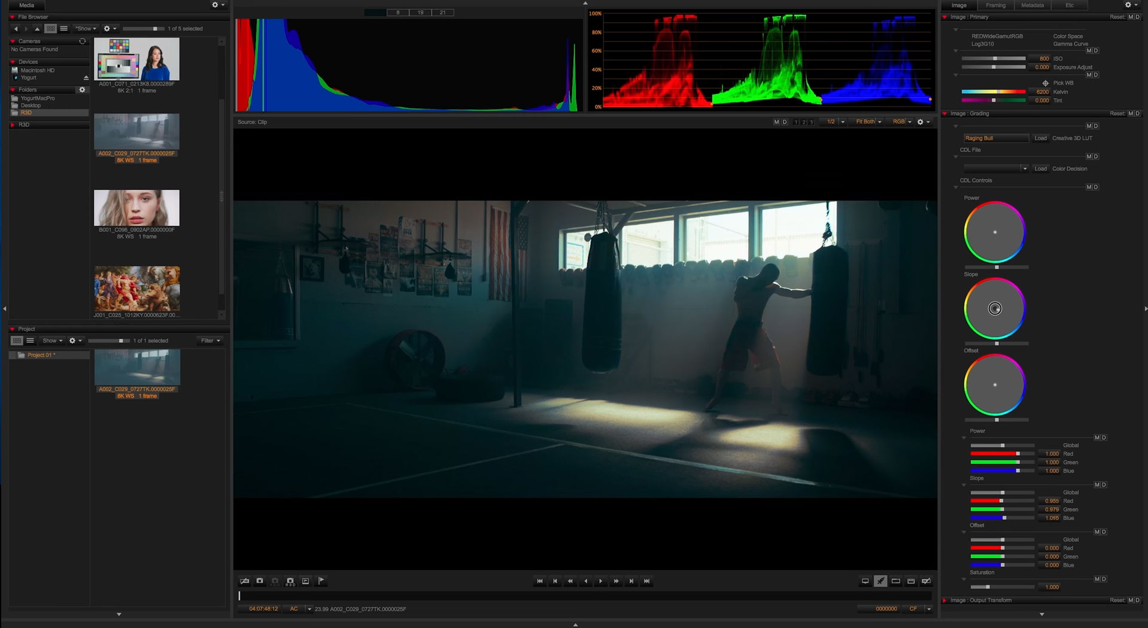Open the Project Filter dropdown
This screenshot has height=628, width=1148.
[x=211, y=341]
